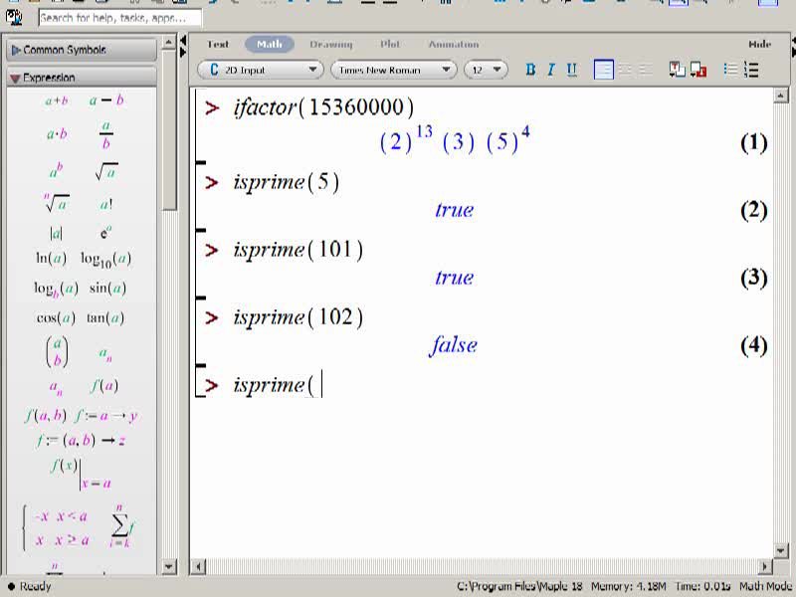Toggle underline formatting with the U icon
Viewport: 796px width, 597px height.
coord(571,70)
